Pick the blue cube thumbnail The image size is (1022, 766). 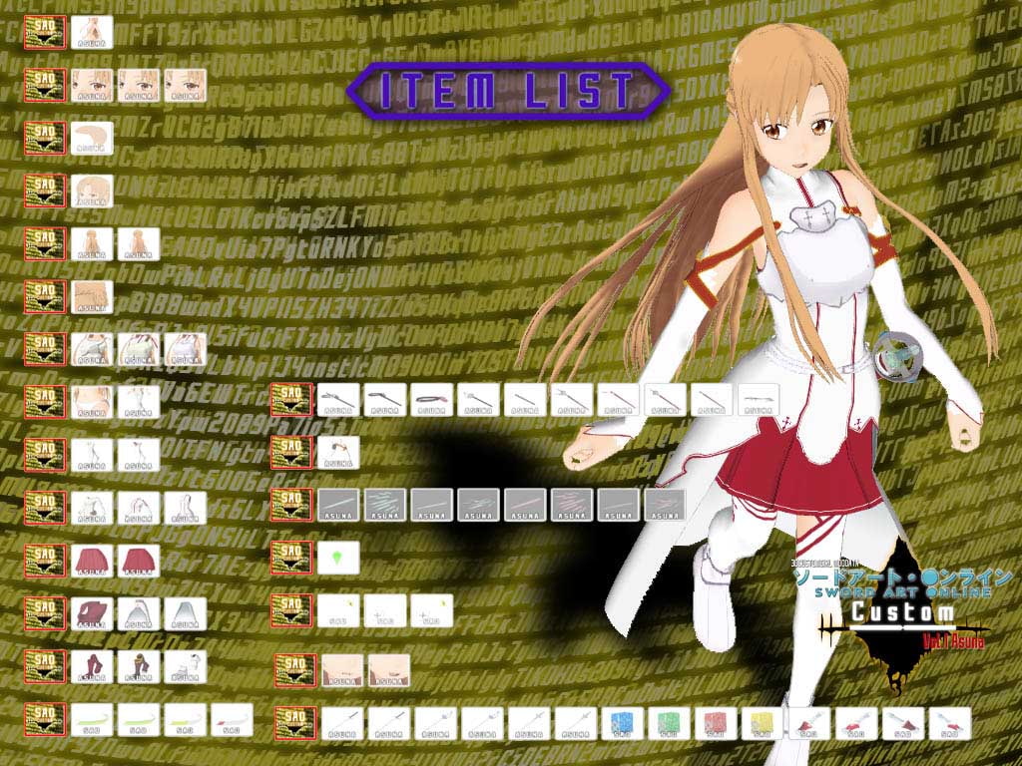(x=623, y=724)
